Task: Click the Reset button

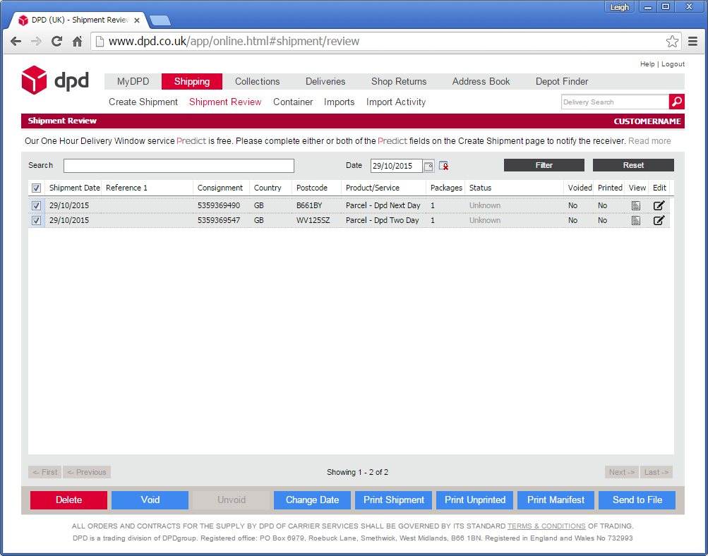Action: pos(633,165)
